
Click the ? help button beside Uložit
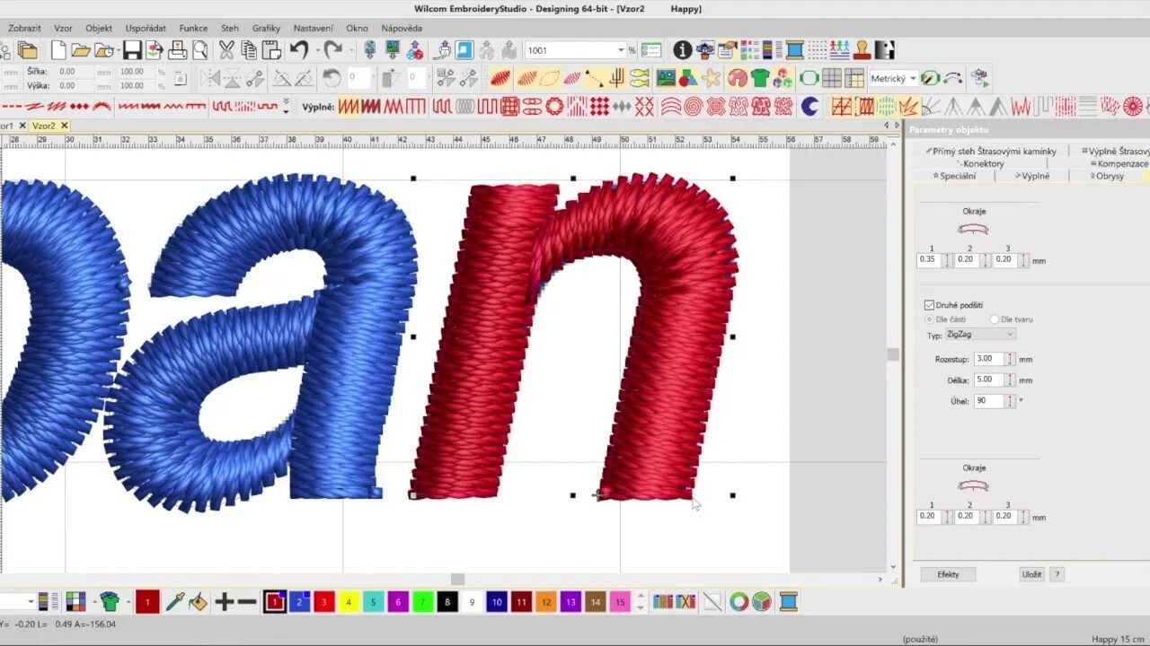click(1057, 574)
